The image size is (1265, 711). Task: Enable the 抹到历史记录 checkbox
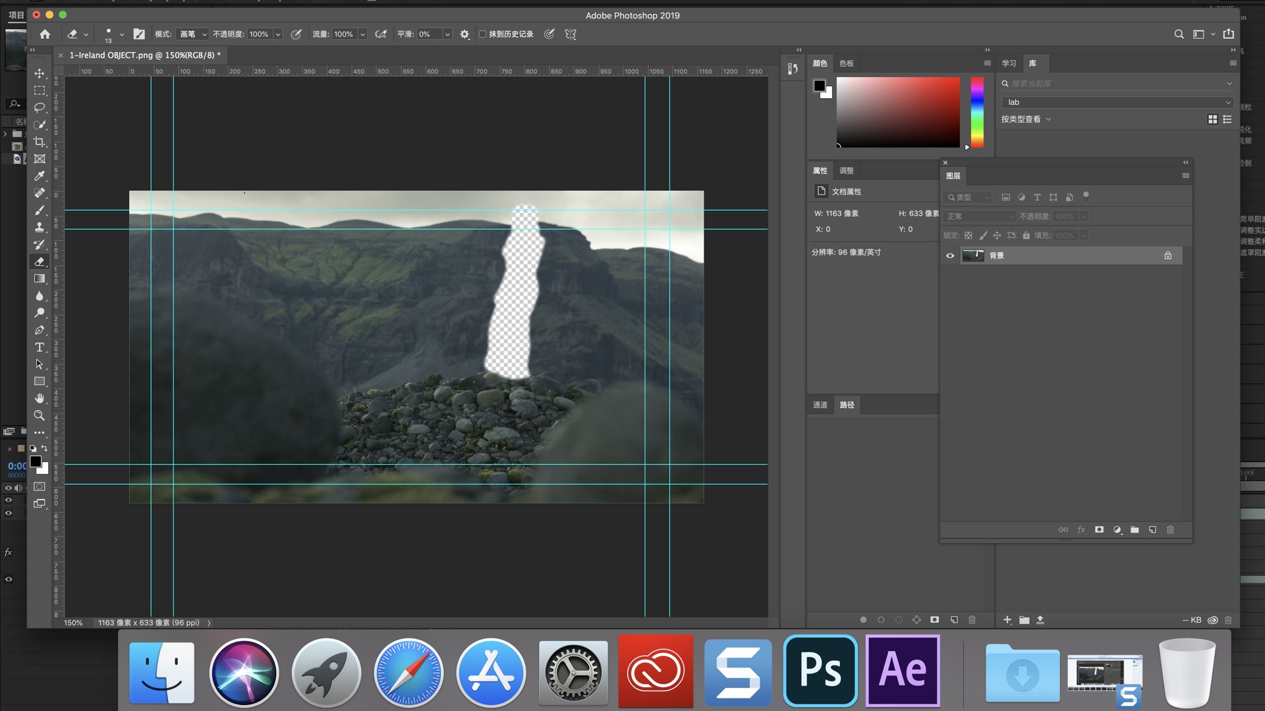(483, 34)
